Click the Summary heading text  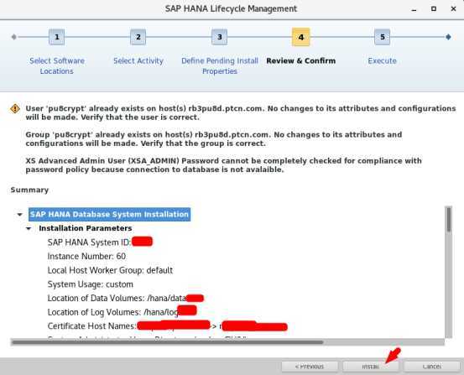point(29,190)
